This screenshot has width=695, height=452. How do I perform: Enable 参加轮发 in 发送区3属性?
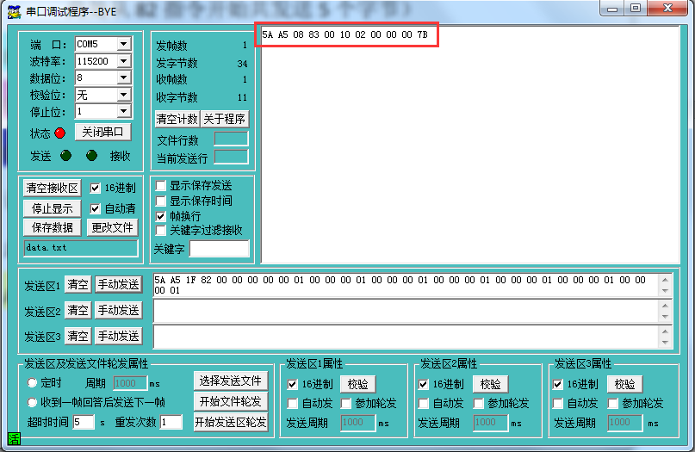click(612, 403)
